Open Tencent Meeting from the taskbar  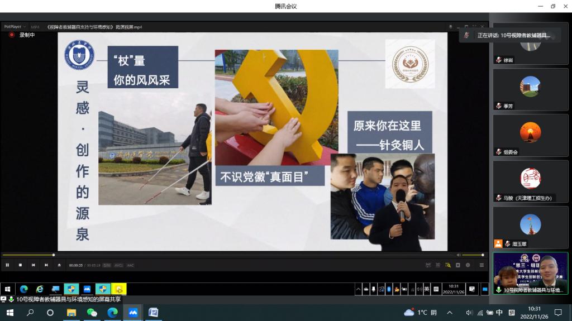(133, 313)
